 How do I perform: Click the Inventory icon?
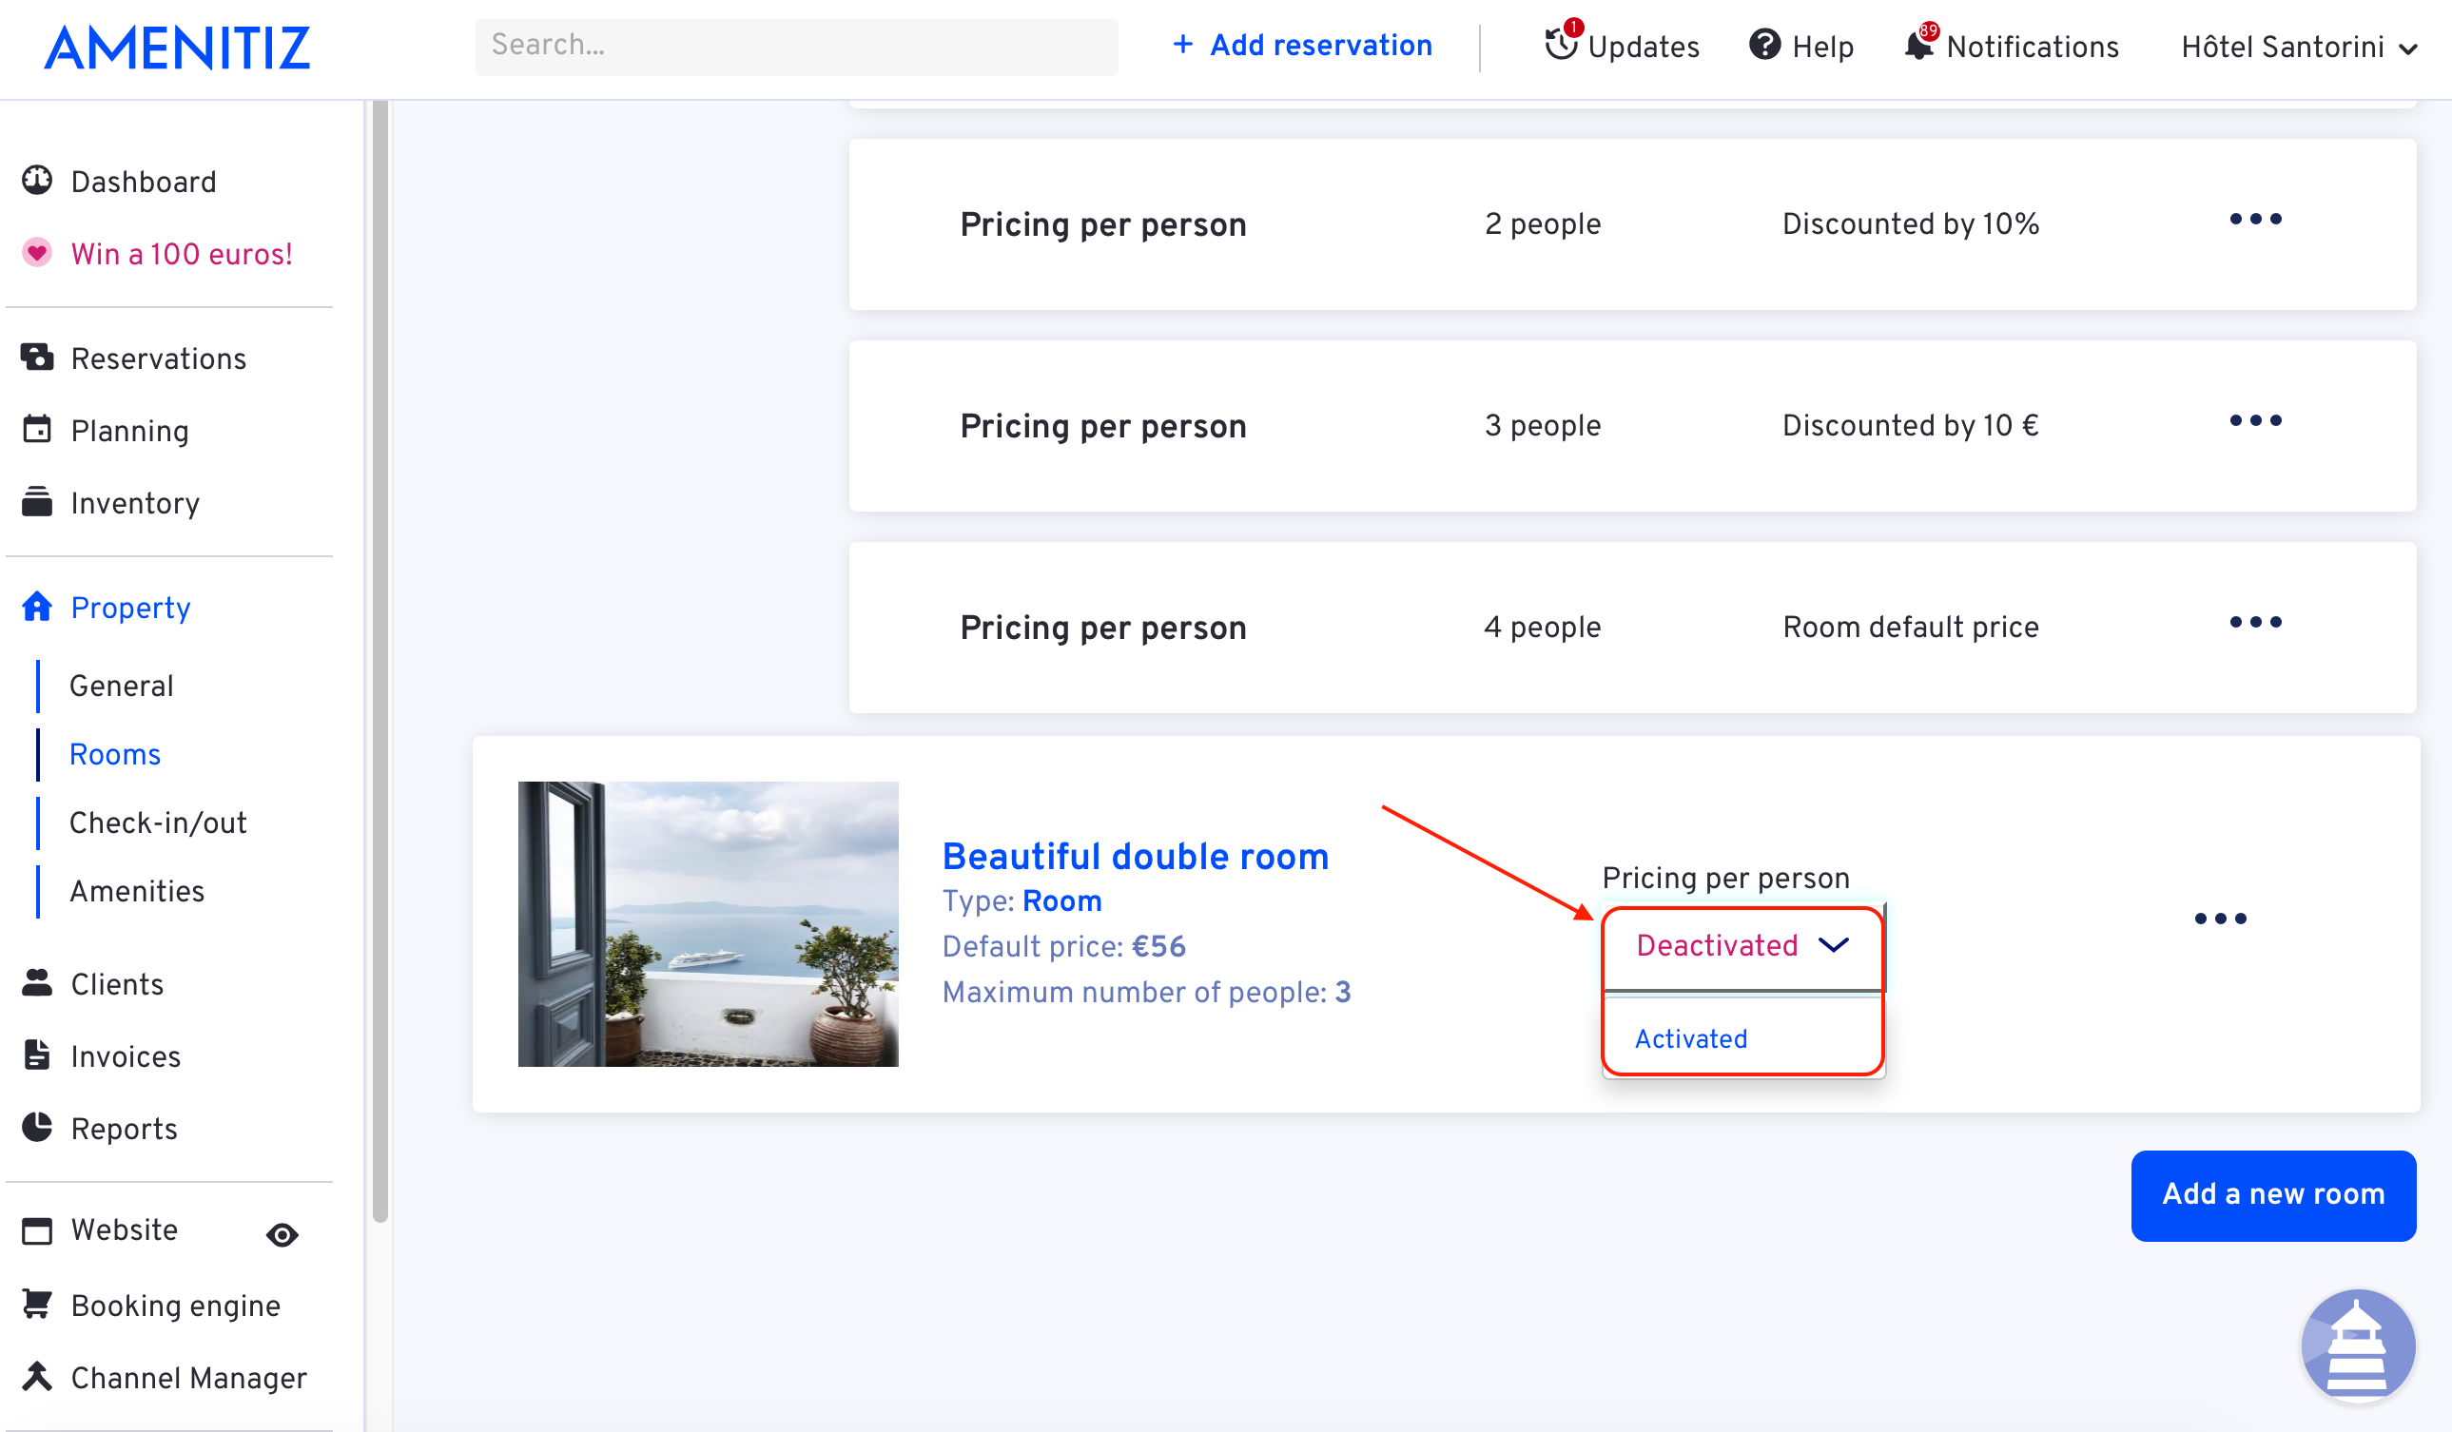[x=37, y=502]
